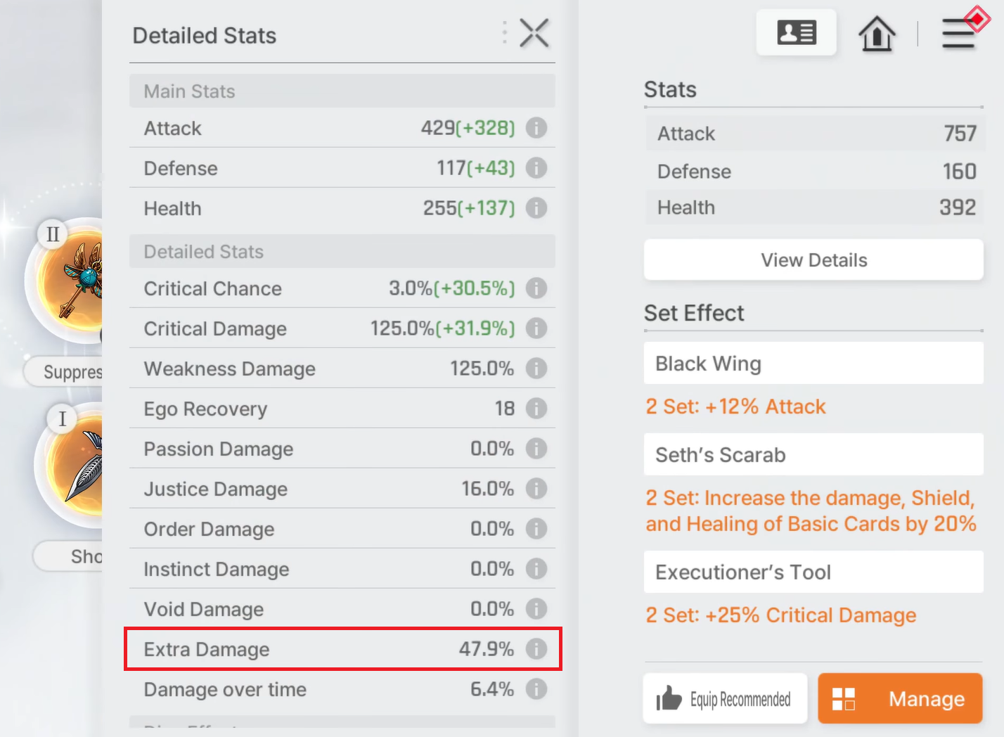Tap the Extra Damage info icon
Viewport: 1004px width, 737px height.
[536, 649]
